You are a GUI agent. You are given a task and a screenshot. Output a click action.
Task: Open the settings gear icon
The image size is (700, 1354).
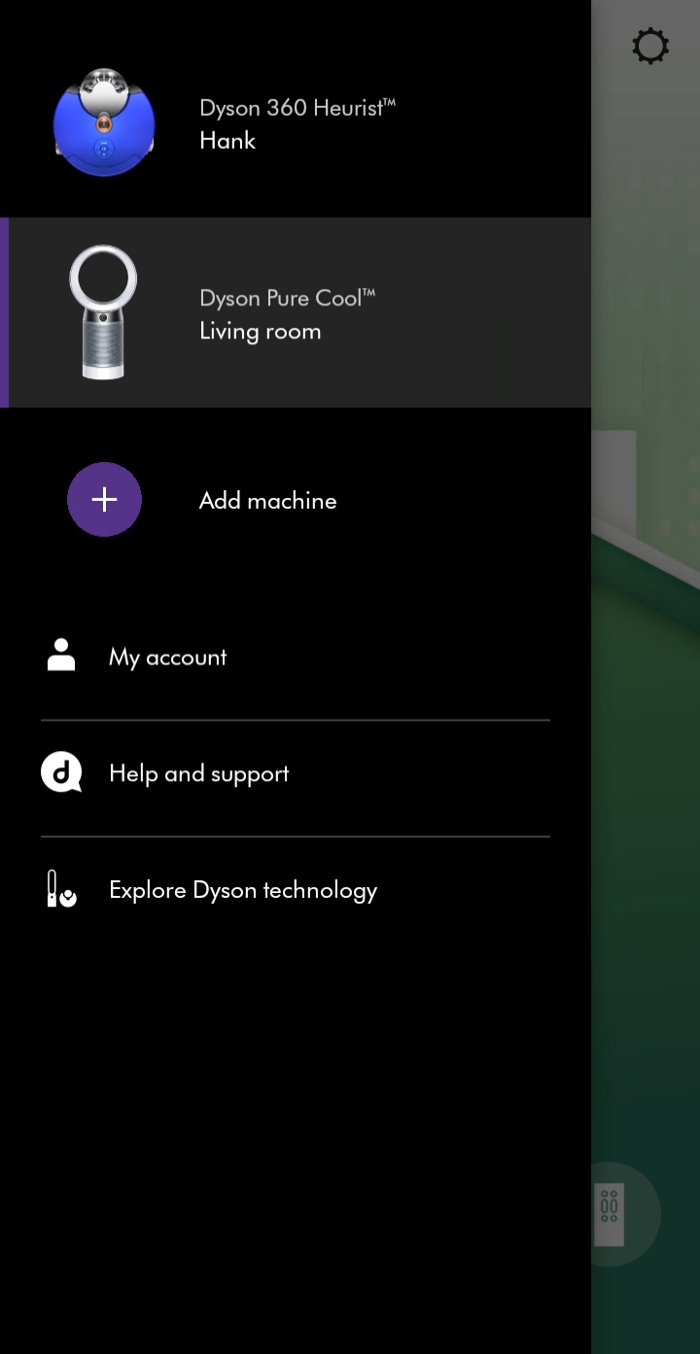point(650,46)
